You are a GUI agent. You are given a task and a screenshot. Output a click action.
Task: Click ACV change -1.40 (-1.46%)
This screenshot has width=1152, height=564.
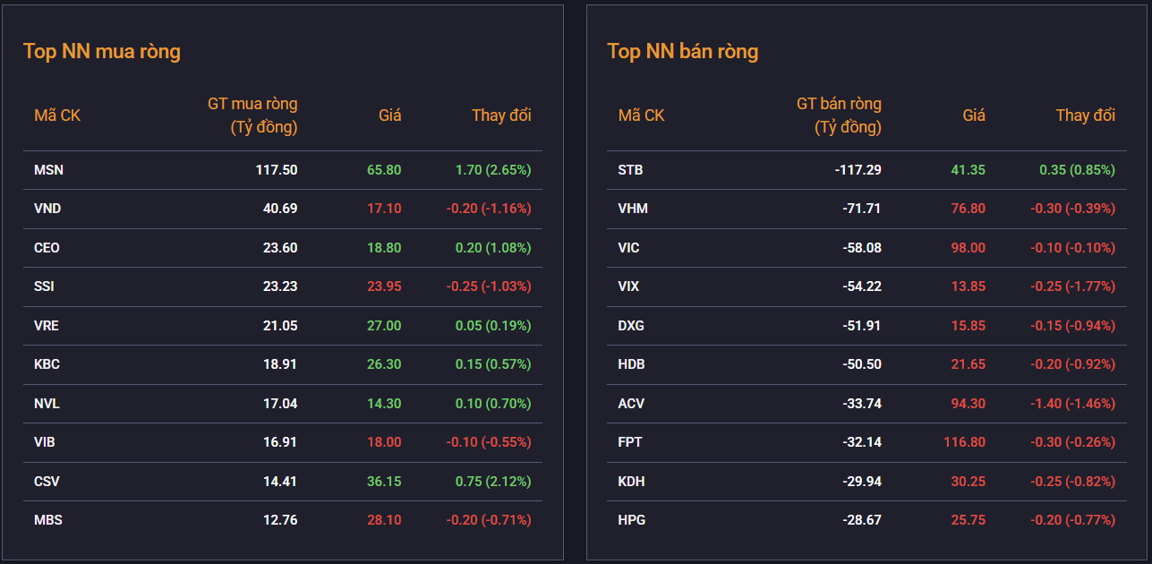coord(1073,404)
